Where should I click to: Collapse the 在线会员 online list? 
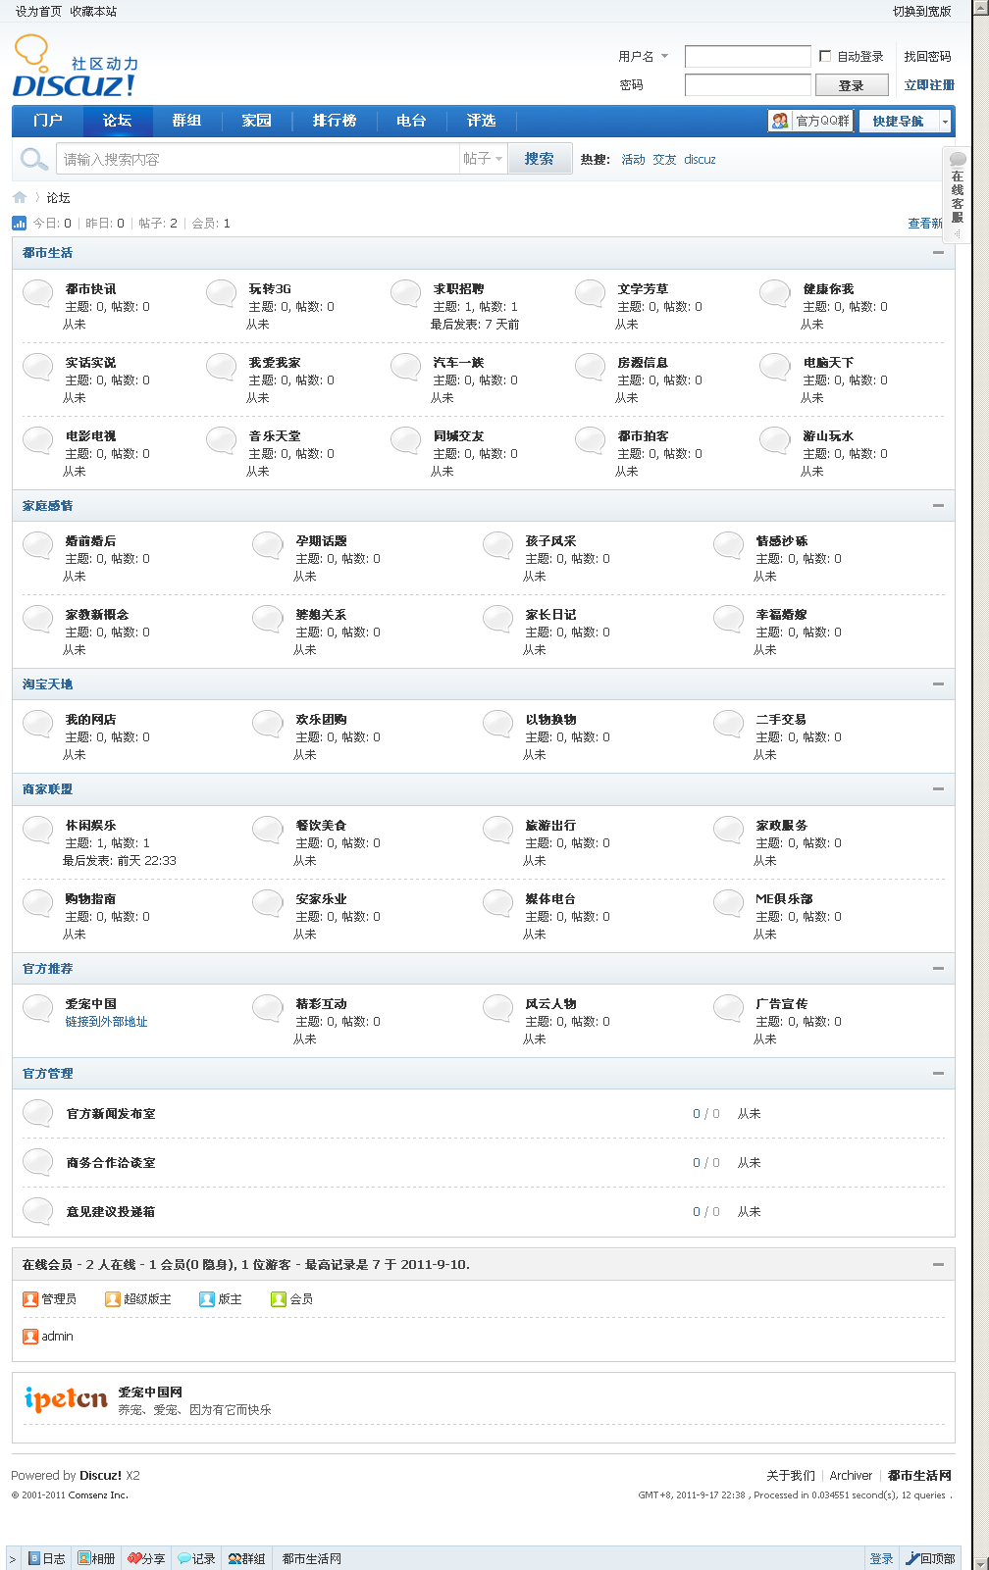click(x=938, y=1265)
